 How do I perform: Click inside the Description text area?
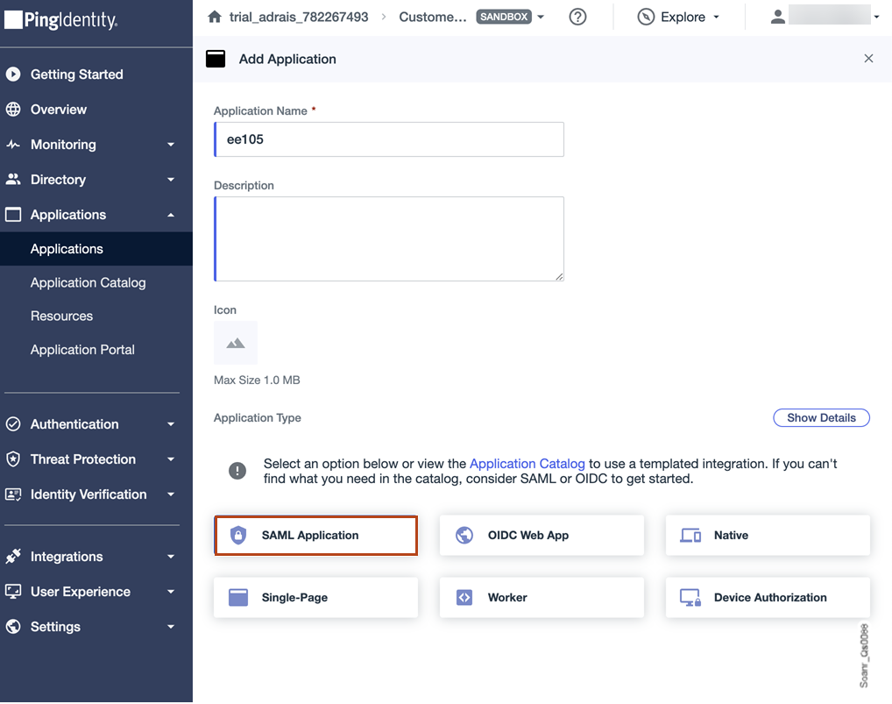[389, 238]
